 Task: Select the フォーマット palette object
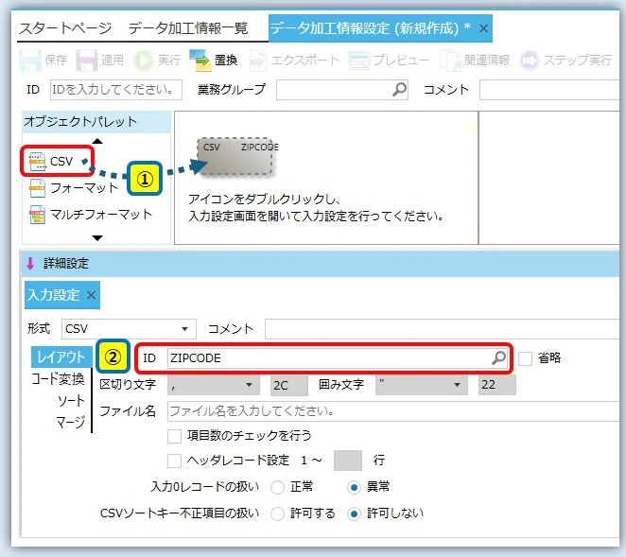pos(74,187)
